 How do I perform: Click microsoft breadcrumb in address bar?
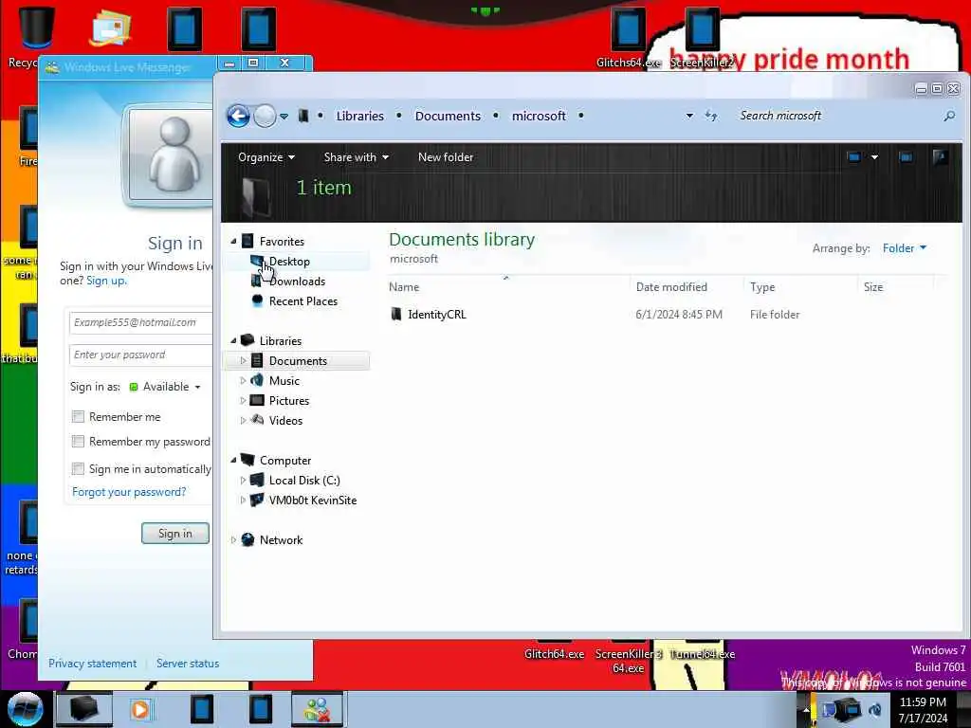click(539, 116)
